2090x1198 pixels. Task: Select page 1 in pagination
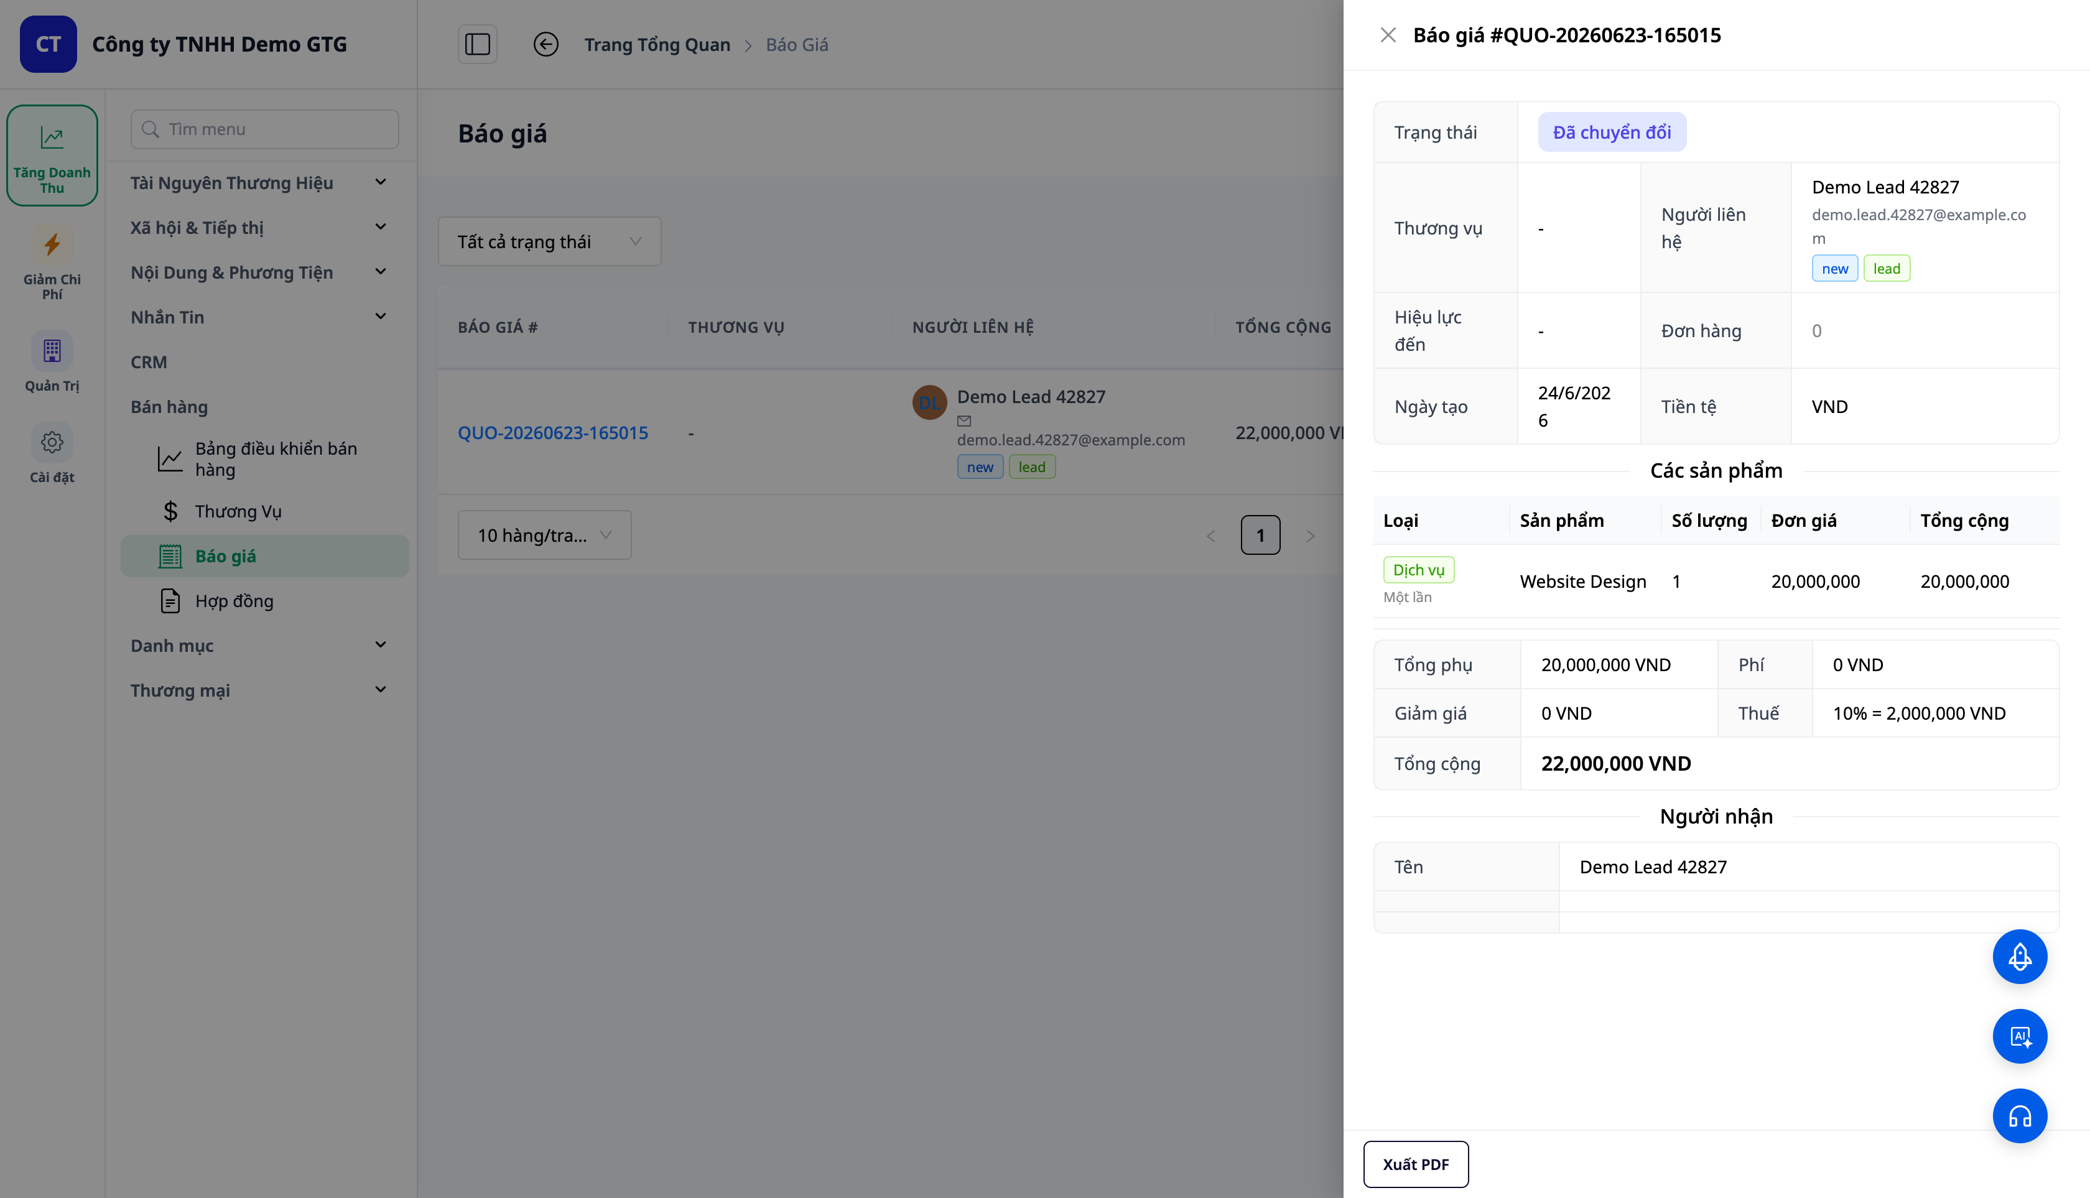click(x=1261, y=536)
